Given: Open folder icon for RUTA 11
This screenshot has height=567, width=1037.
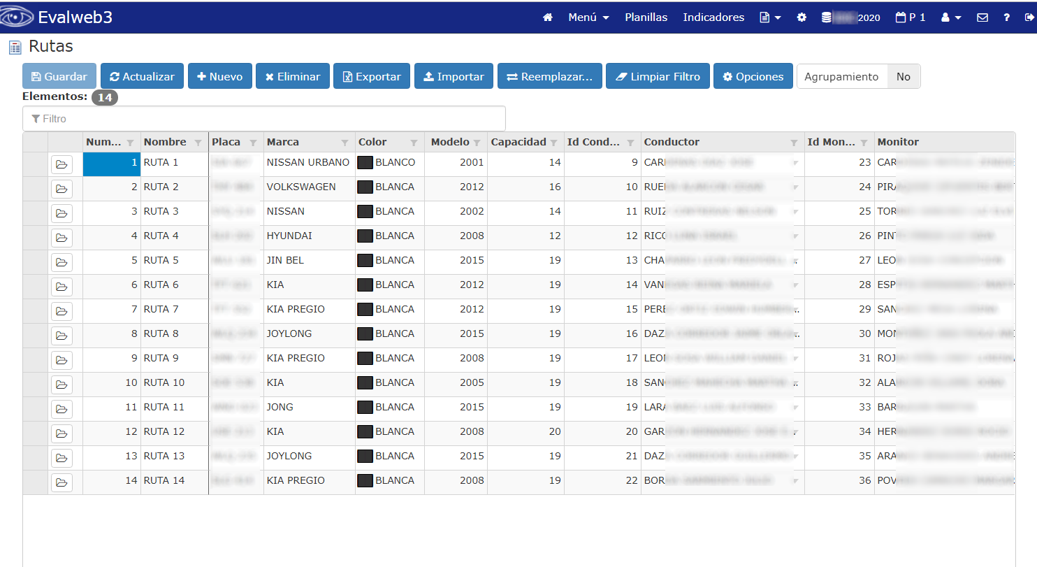Looking at the screenshot, I should (x=61, y=410).
